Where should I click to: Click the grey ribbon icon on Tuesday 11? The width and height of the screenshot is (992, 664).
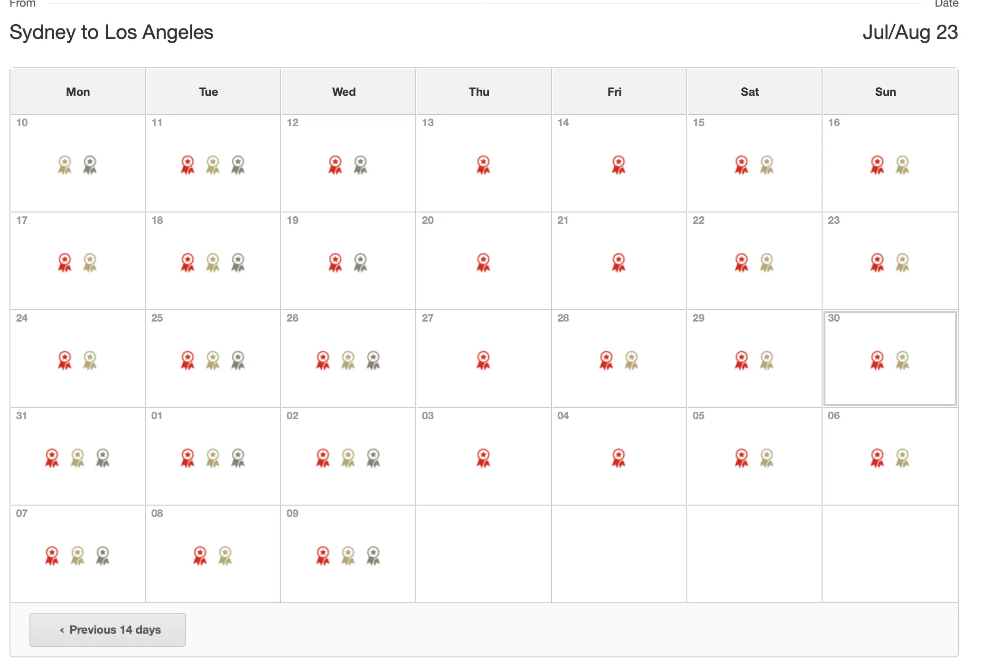[238, 165]
